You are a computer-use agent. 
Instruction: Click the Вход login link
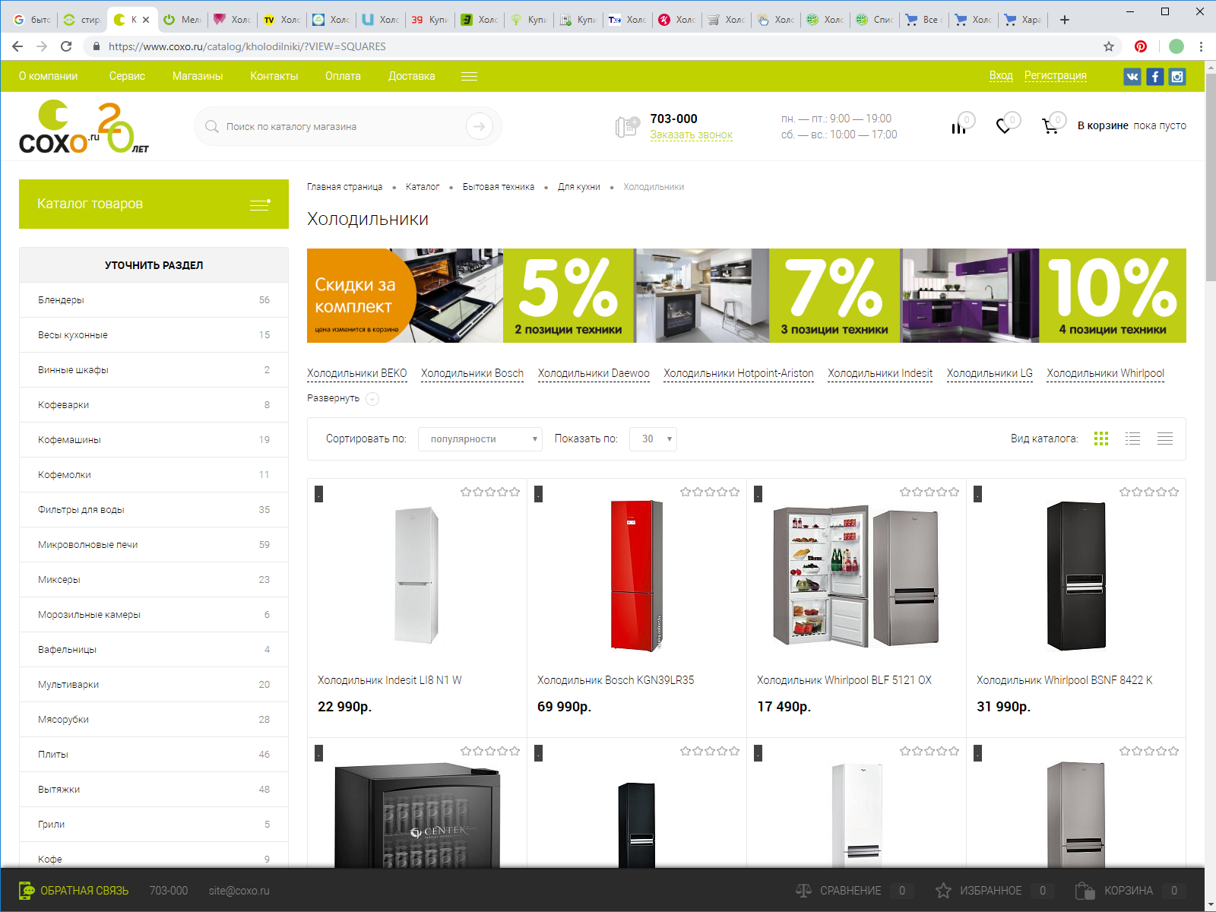pos(1001,75)
